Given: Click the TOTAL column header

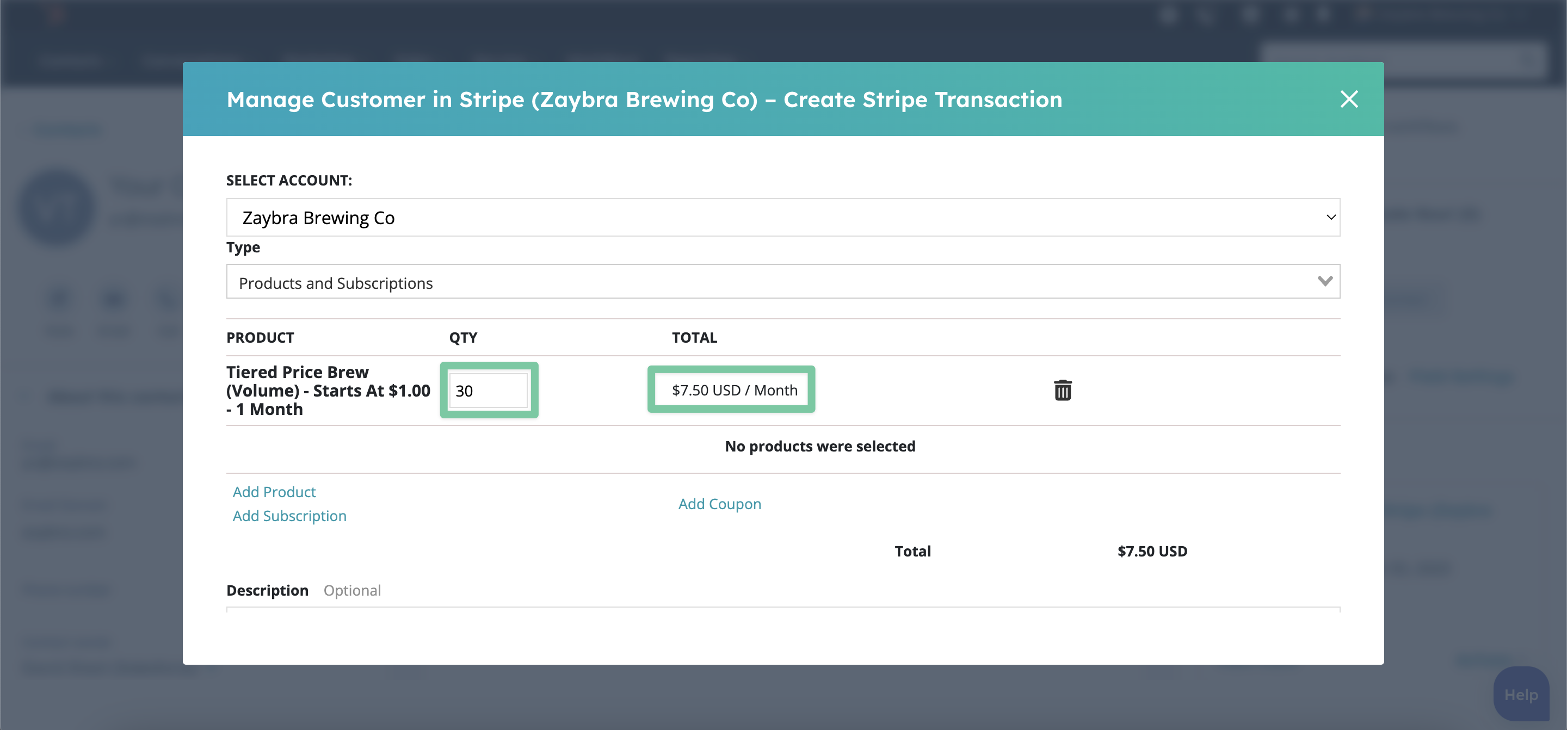Looking at the screenshot, I should point(694,338).
